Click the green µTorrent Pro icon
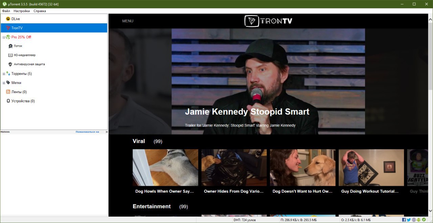433x223 pixels. [x=8, y=37]
